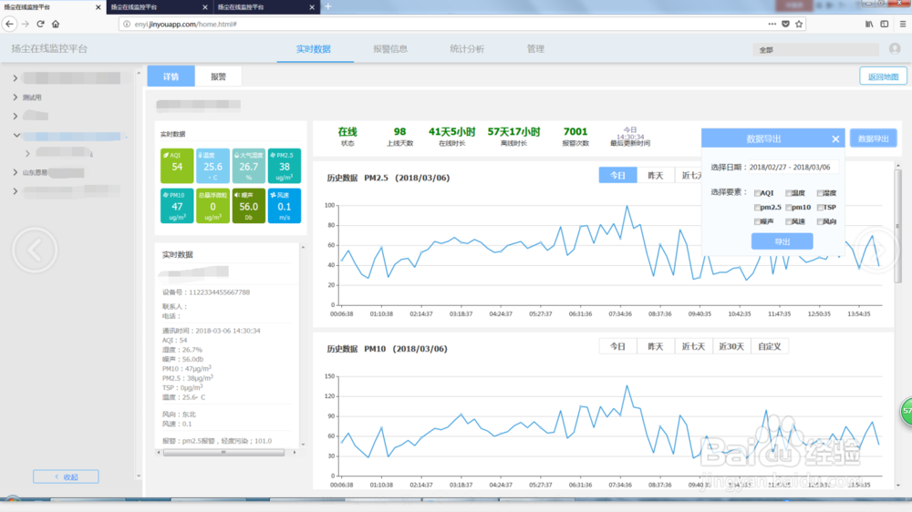Select the PM2.5 38 tile
The height and width of the screenshot is (512, 912).
[x=285, y=166]
